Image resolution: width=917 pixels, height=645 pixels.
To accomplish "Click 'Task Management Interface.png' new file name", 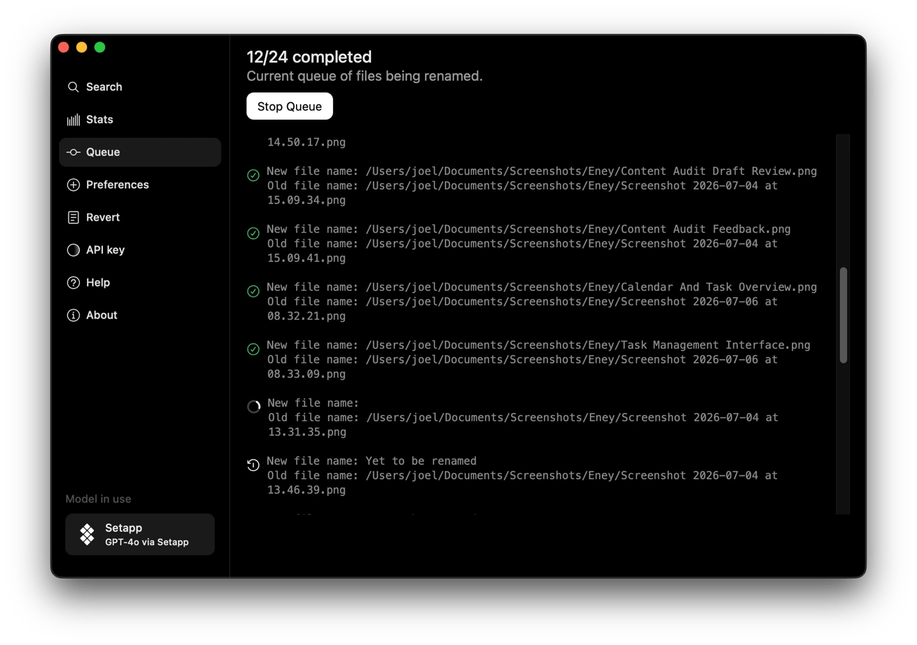I will click(x=716, y=344).
